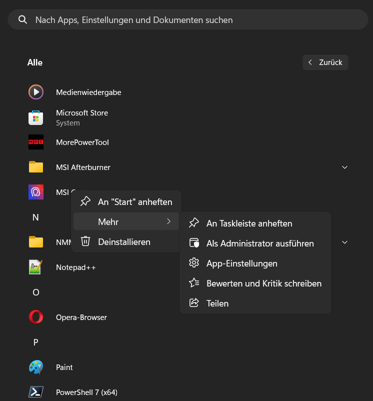
Task: Open the Paint palette icon
Action: (x=36, y=367)
